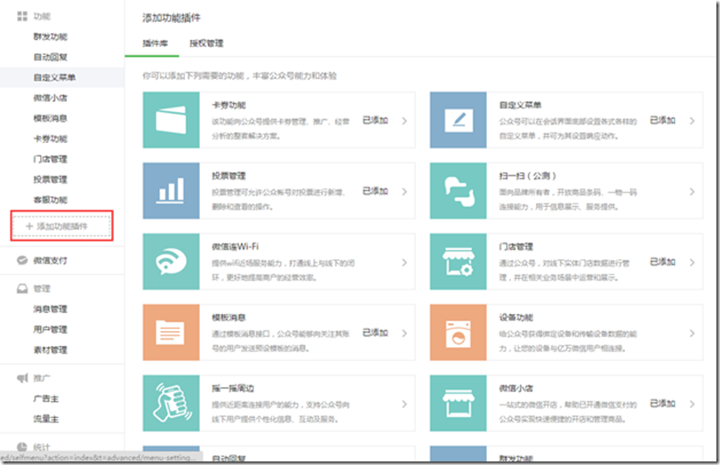Click the 设备功能 washing machine icon
This screenshot has height=465, width=720.
pos(458,333)
